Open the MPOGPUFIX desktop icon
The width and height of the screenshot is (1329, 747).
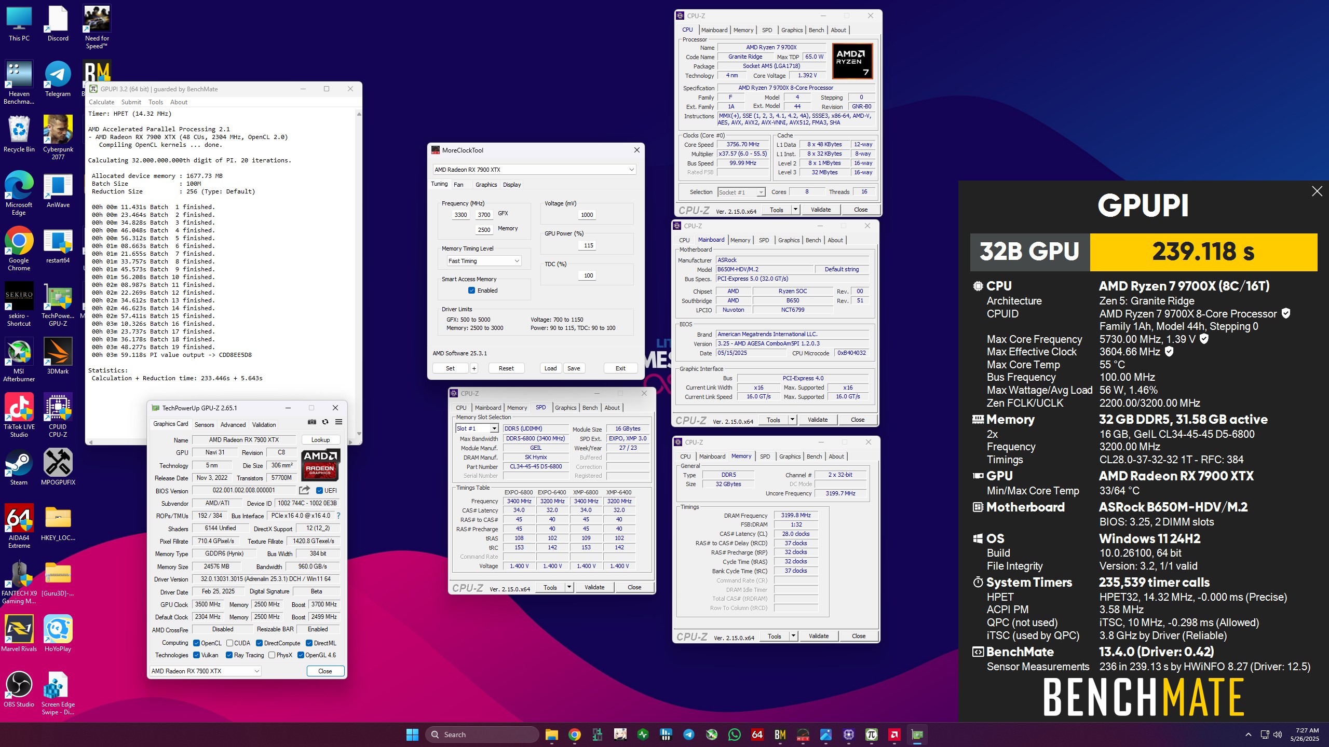click(58, 467)
